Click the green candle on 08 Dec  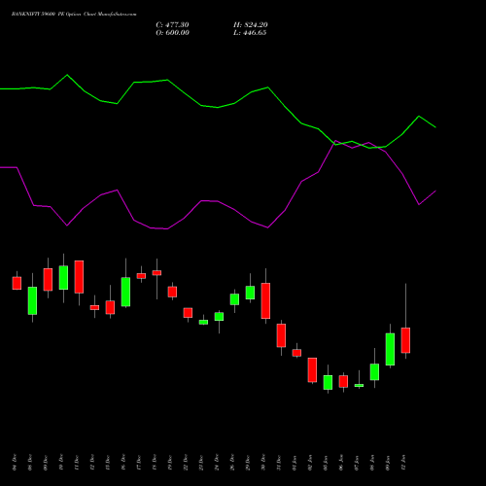(32, 300)
